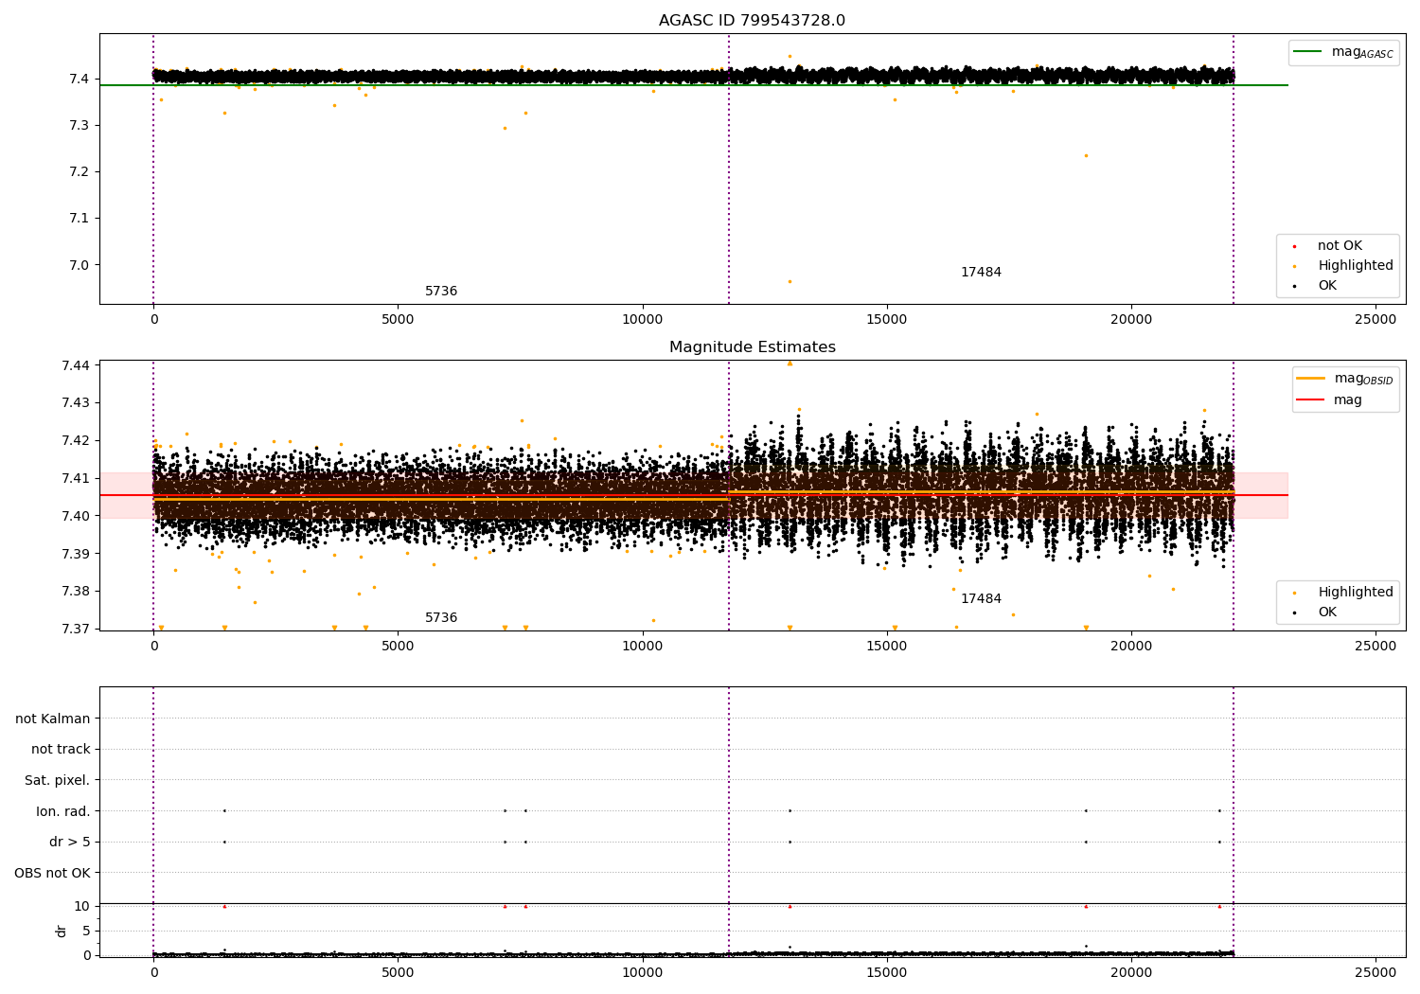
Task: Click the 5000 tick label under bottom plot
Action: coord(398,972)
